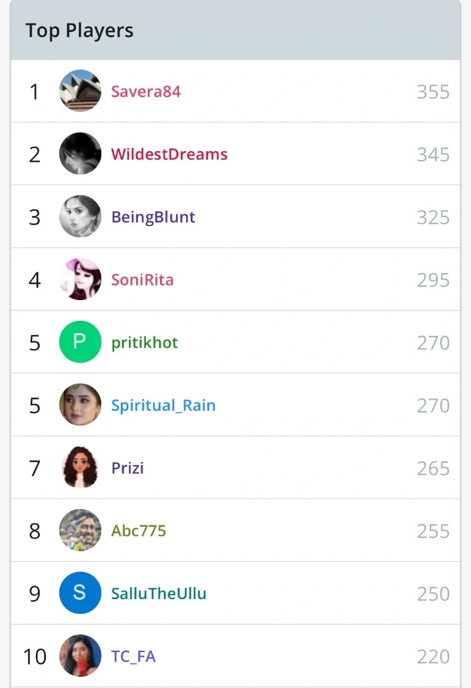471x688 pixels.
Task: Open Spiritual_Rain's avatar photo
Action: 81,405
